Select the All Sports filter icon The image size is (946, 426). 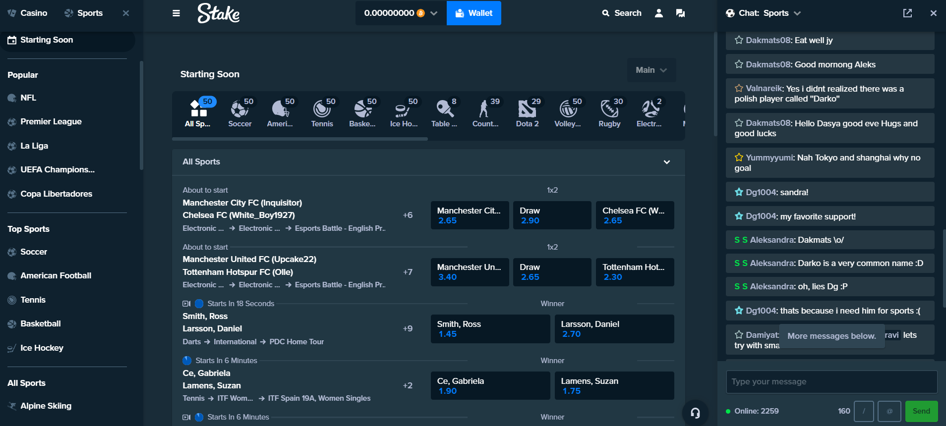tap(198, 113)
